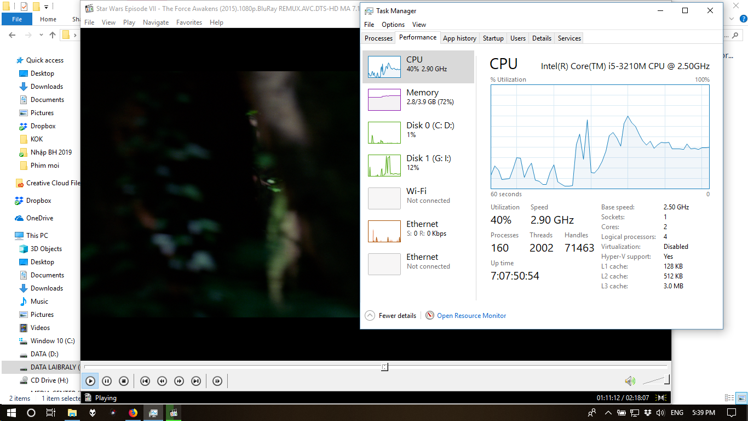Pause the movie playback
Screen dimensions: 748x421
(107, 381)
